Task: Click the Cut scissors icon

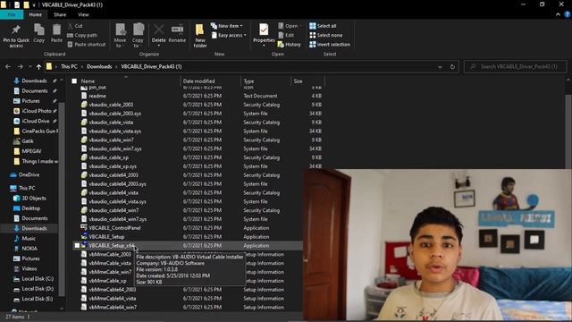Action: (71, 26)
